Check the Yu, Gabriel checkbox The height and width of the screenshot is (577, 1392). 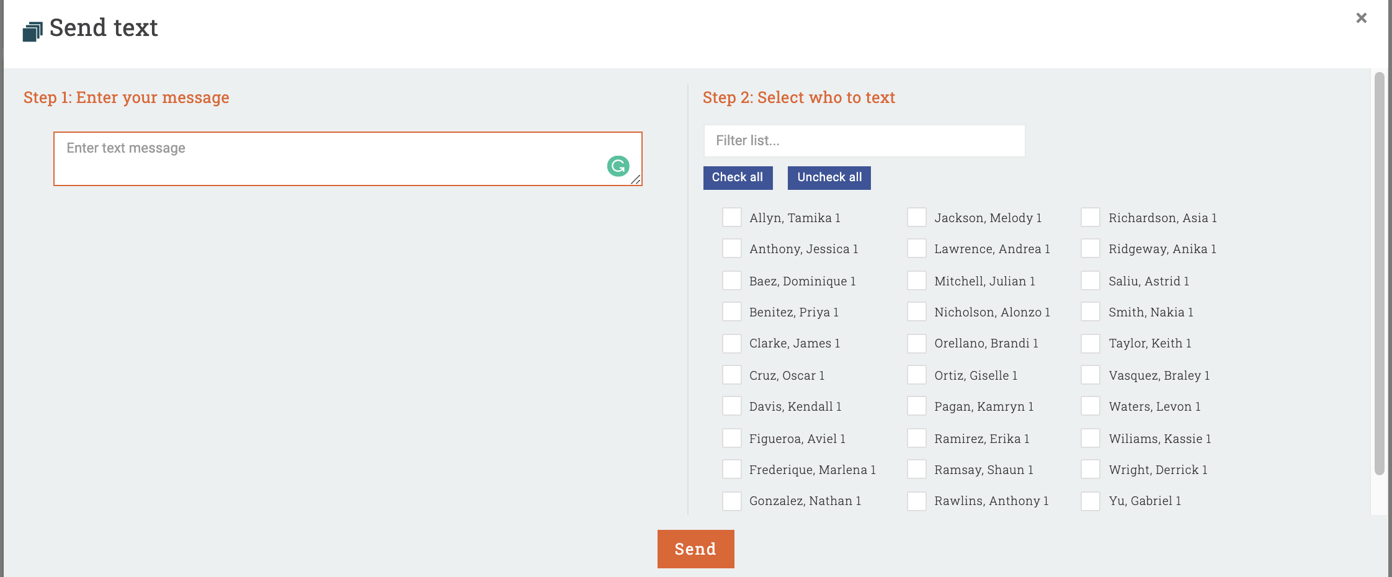[1091, 501]
